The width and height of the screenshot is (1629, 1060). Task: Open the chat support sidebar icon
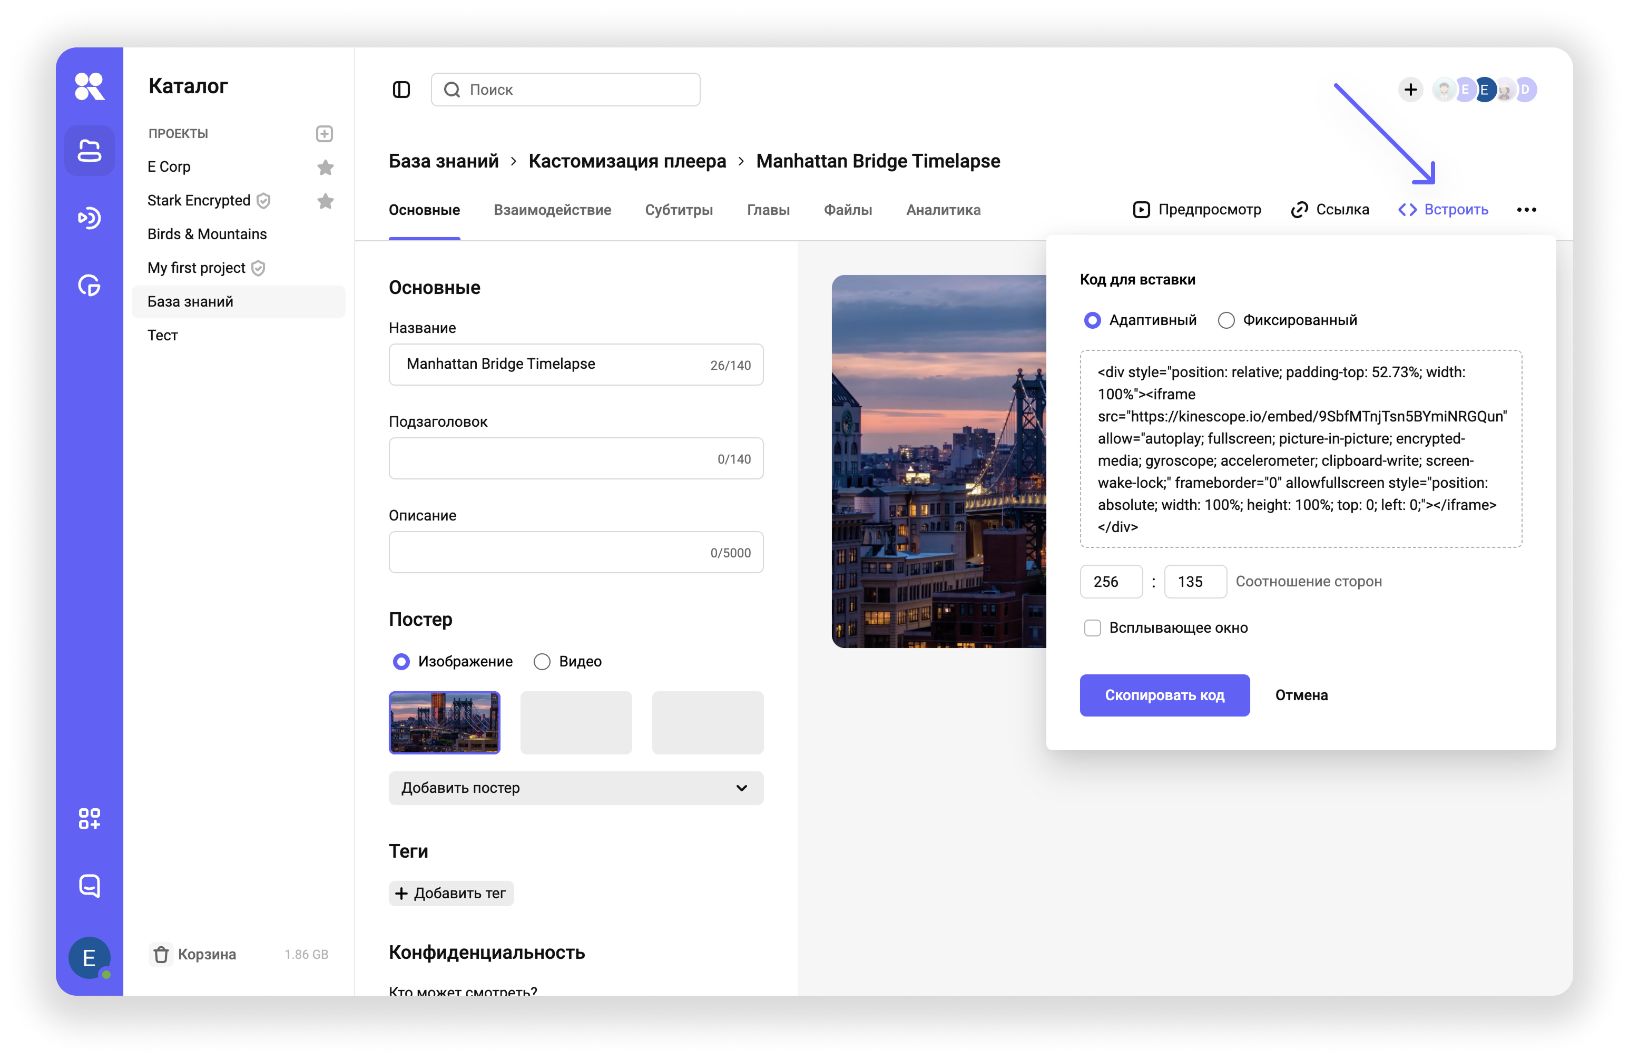[90, 886]
